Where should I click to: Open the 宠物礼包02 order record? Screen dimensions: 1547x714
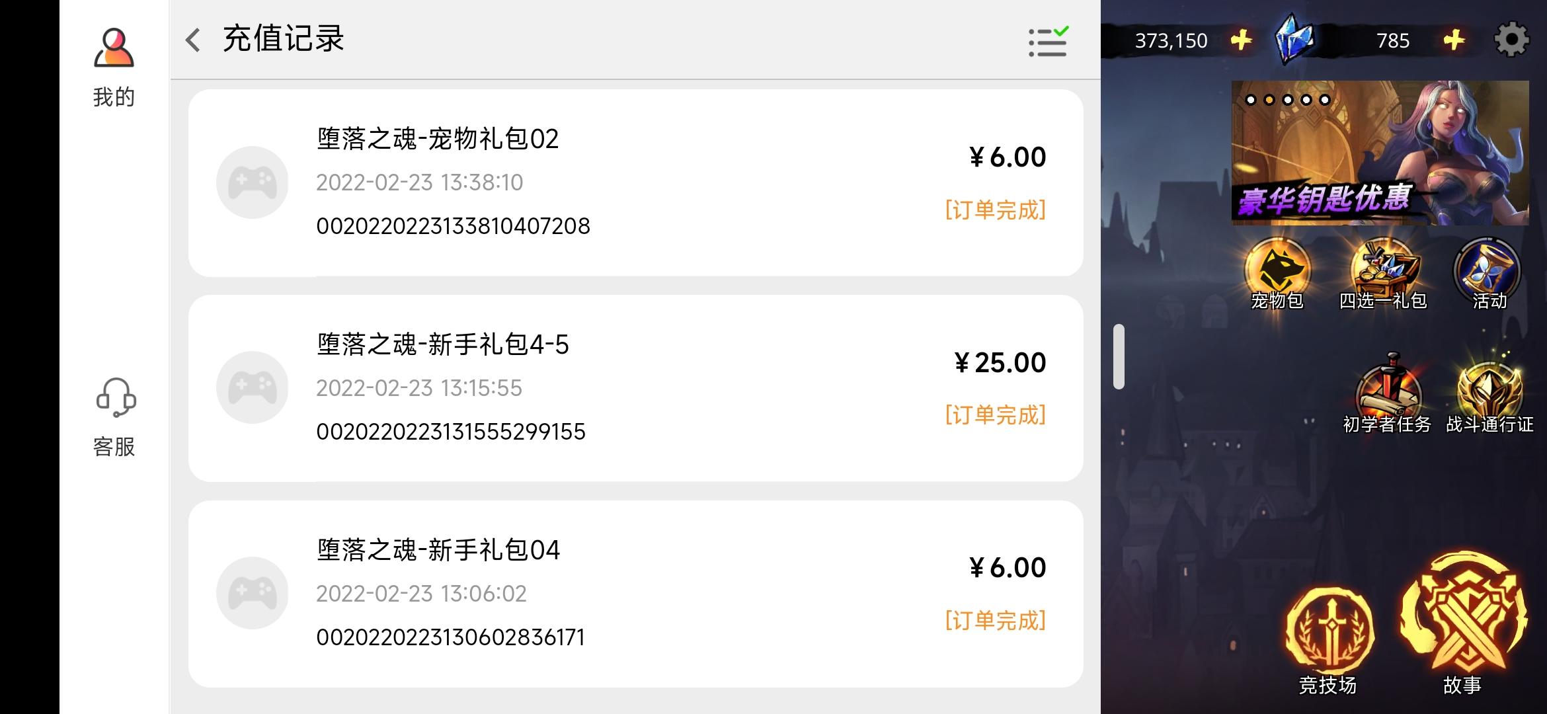635,182
